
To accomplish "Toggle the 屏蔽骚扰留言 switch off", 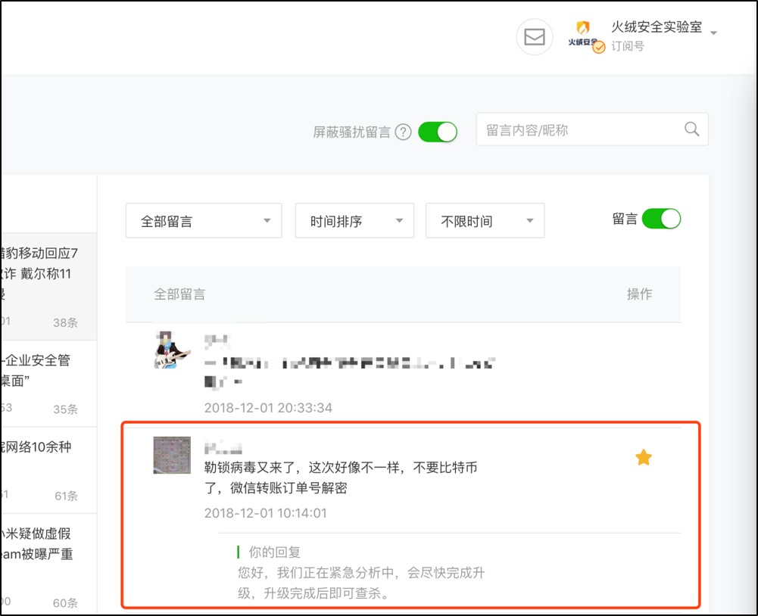I will pyautogui.click(x=438, y=132).
